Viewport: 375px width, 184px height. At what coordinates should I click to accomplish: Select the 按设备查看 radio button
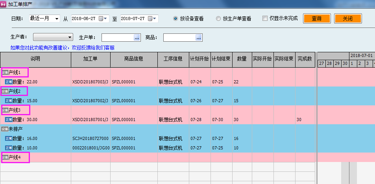(x=175, y=18)
